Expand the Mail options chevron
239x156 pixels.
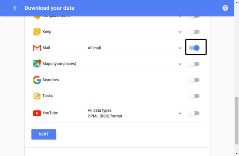(x=180, y=48)
